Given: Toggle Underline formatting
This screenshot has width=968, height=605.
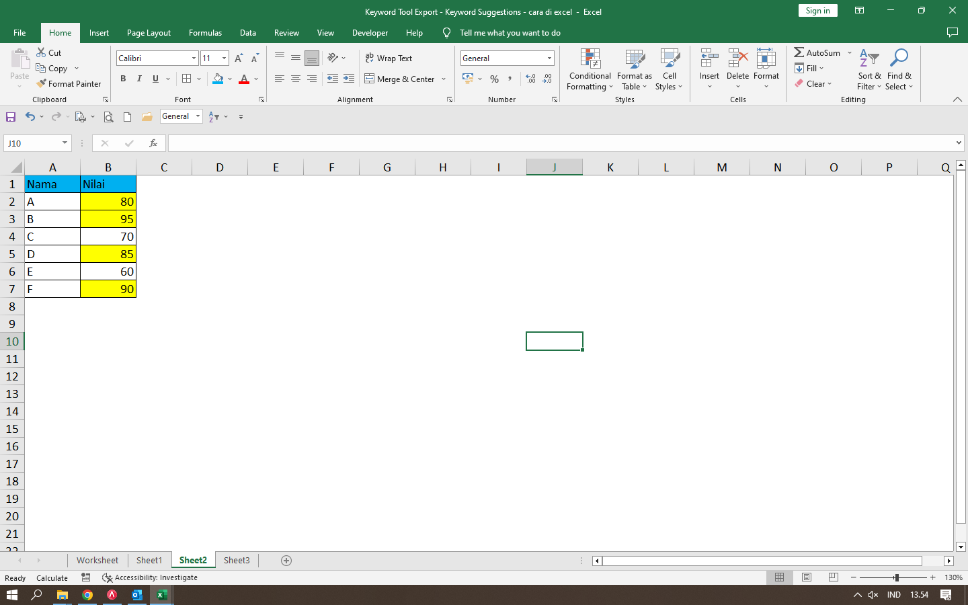Looking at the screenshot, I should [155, 79].
